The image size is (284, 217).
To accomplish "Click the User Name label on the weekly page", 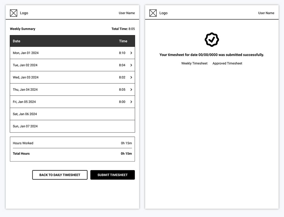I will [127, 13].
